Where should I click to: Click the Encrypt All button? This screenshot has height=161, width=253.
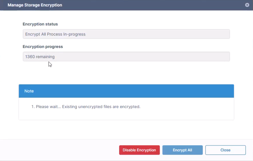coord(182,150)
